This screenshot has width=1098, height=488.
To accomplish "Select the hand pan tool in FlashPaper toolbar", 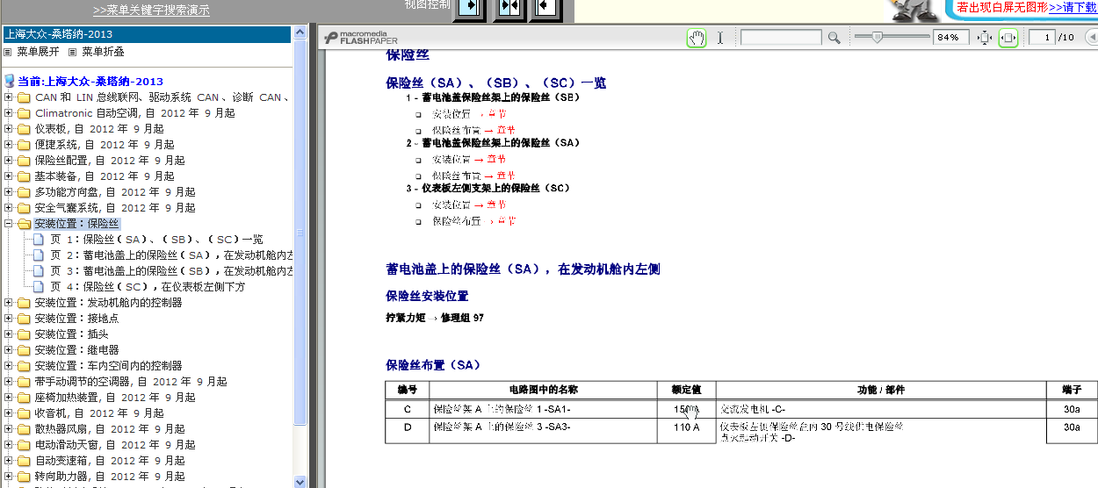I will coord(696,38).
